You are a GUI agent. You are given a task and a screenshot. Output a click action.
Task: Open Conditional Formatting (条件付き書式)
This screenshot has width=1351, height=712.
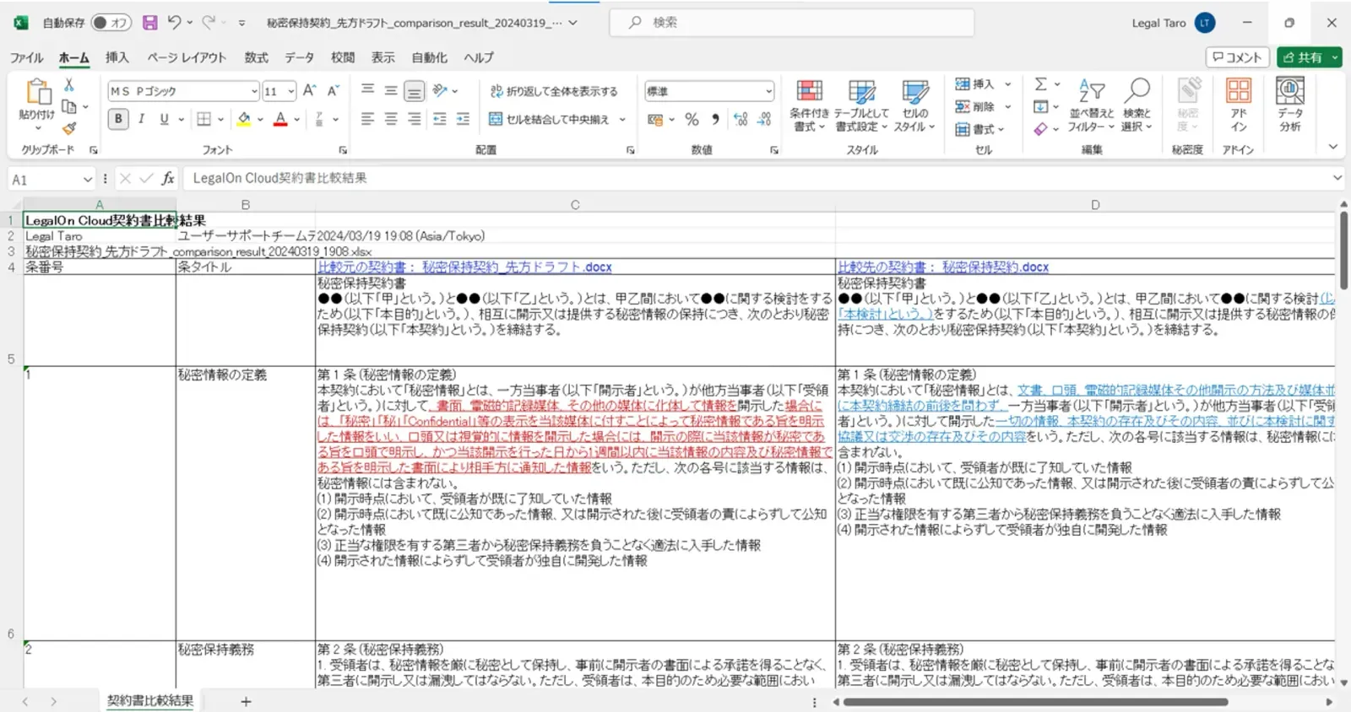(x=809, y=106)
